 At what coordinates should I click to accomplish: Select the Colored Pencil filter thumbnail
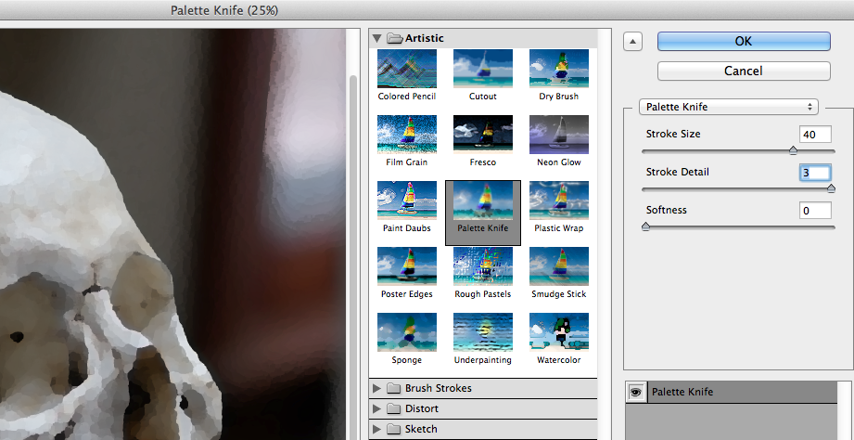coord(407,69)
